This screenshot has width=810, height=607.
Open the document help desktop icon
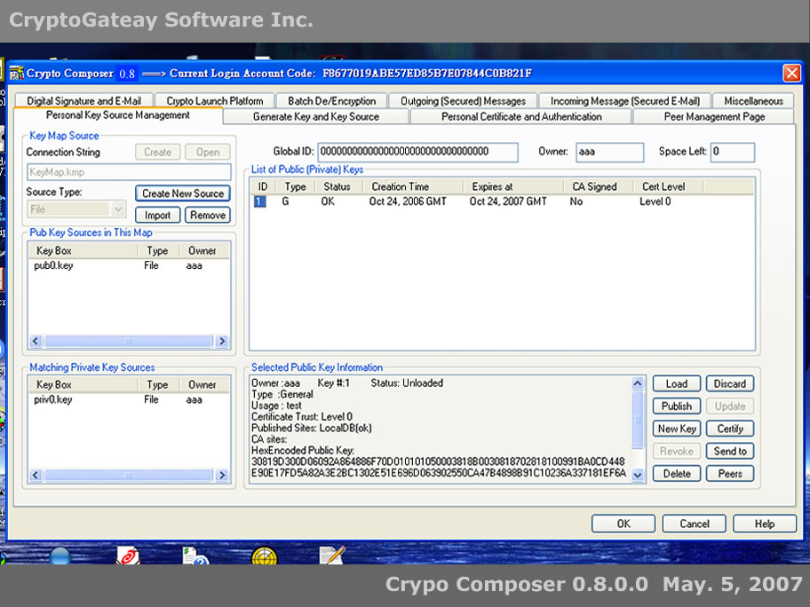point(195,556)
